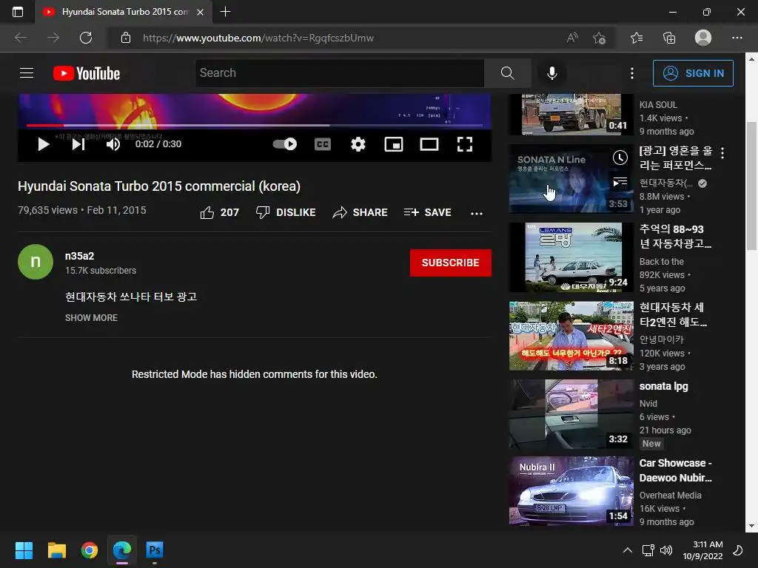
Task: Open Edge tab actions menu
Action: (x=18, y=12)
